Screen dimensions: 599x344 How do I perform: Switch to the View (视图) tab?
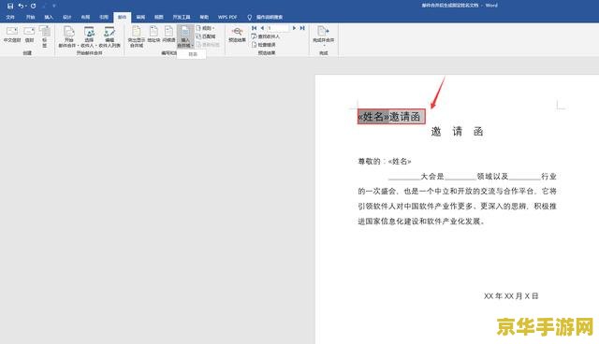158,17
